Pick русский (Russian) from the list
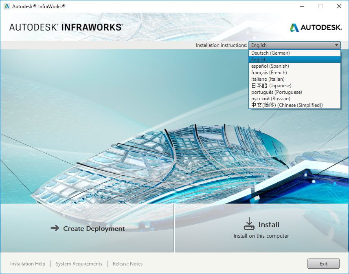Viewport: 349px width, 274px height. (x=294, y=98)
